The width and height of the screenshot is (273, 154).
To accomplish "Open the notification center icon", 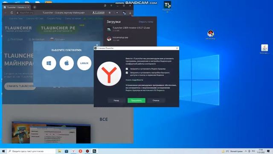I will [268, 151].
